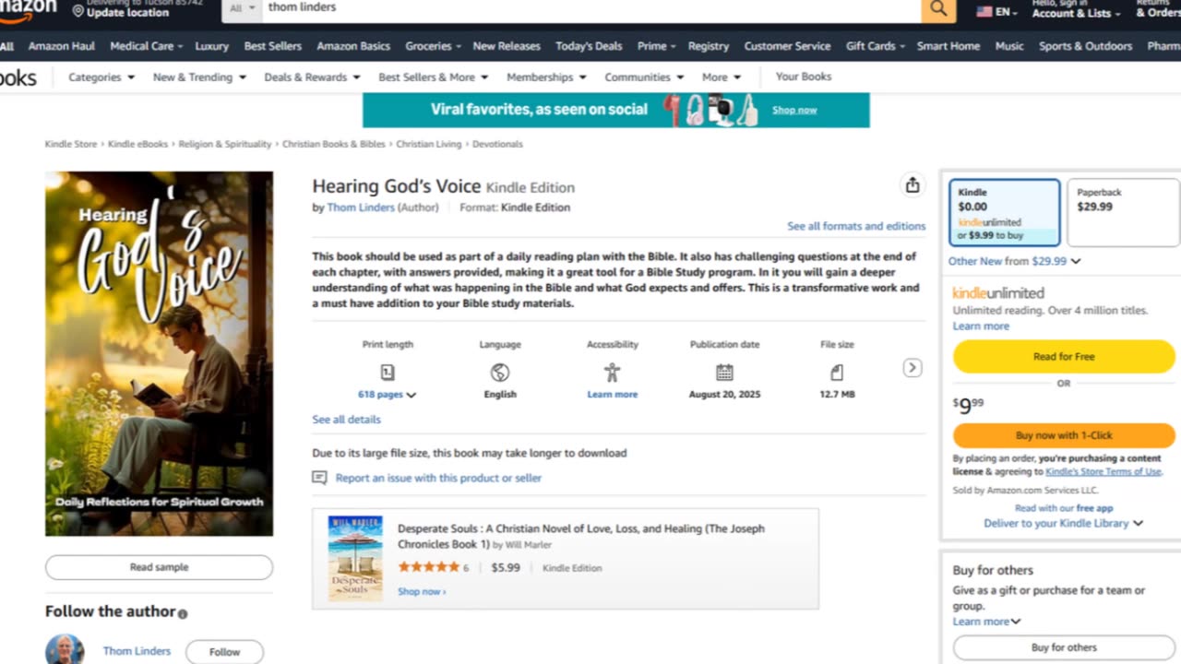Image resolution: width=1181 pixels, height=664 pixels.
Task: Click the Language globe icon
Action: (x=500, y=373)
